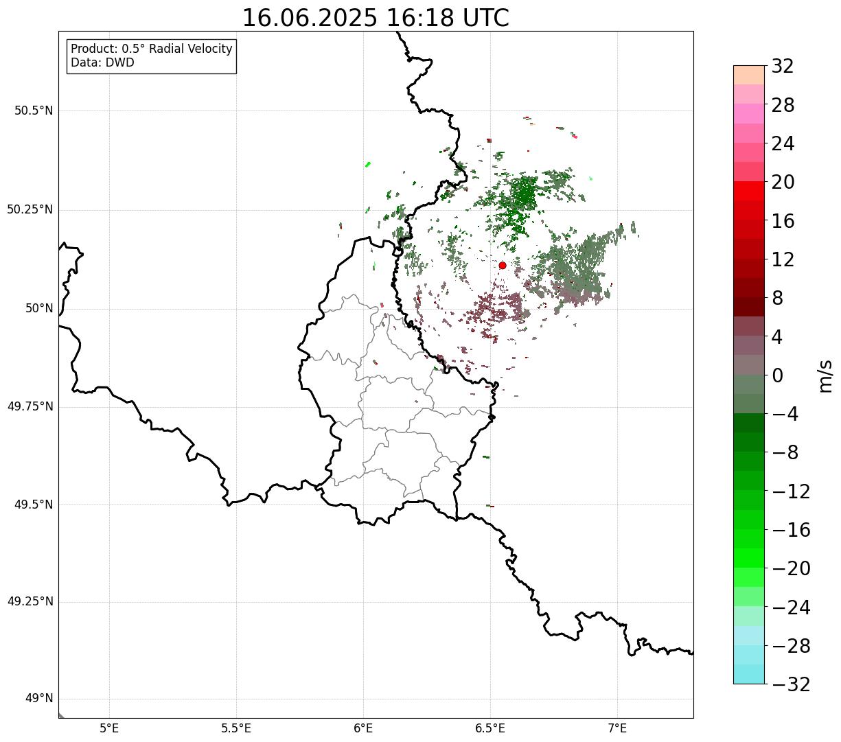This screenshot has height=742, width=841.
Task: Select the colorbar label −32
Action: 791,685
